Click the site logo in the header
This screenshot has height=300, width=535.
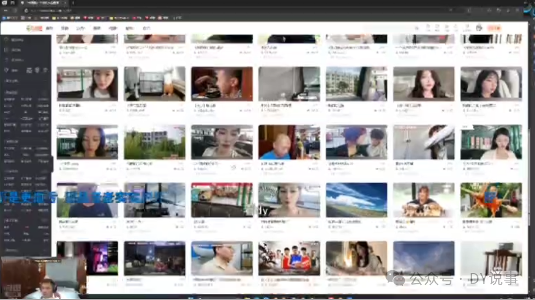(34, 28)
